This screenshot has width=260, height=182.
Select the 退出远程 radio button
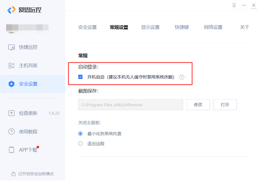pos(80,143)
